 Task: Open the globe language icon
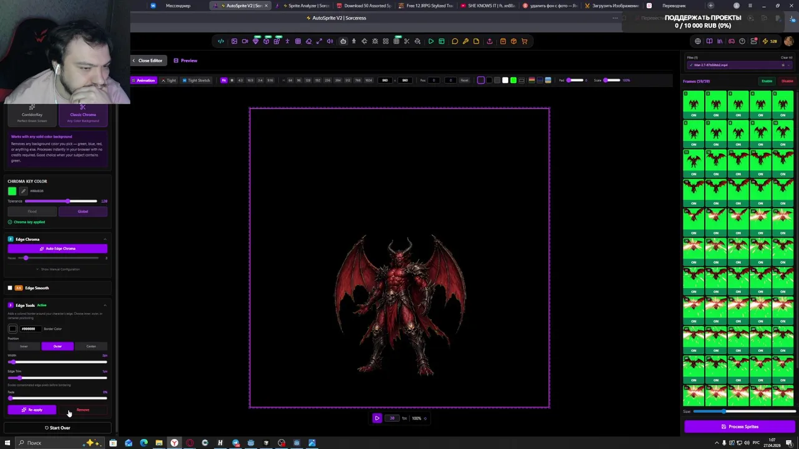point(698,41)
